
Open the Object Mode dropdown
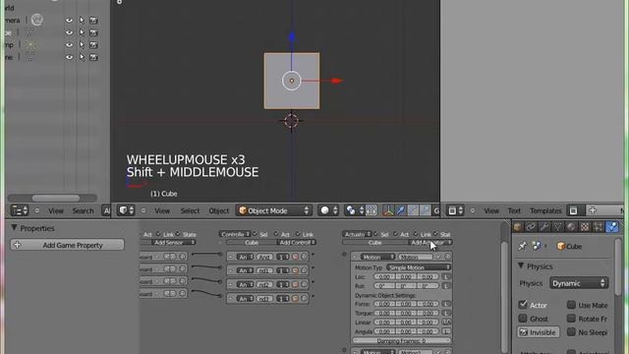click(x=273, y=210)
